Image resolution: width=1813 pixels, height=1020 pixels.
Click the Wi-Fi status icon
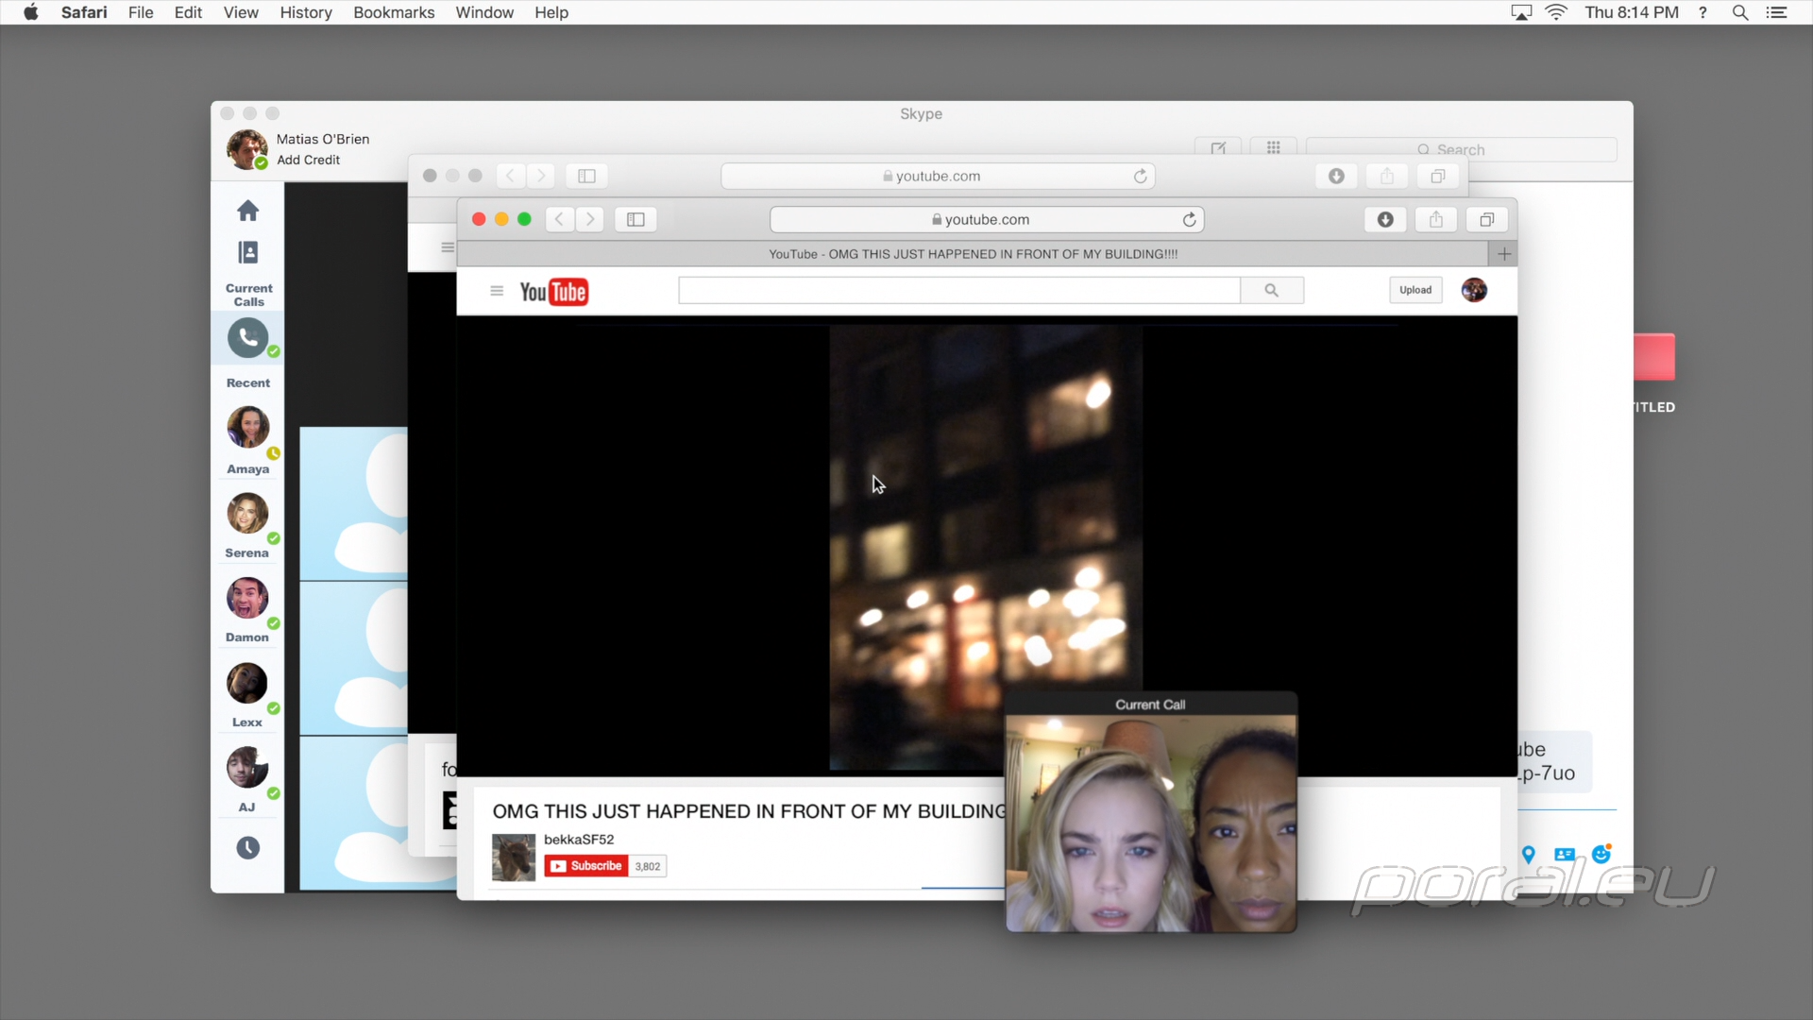[x=1556, y=12]
